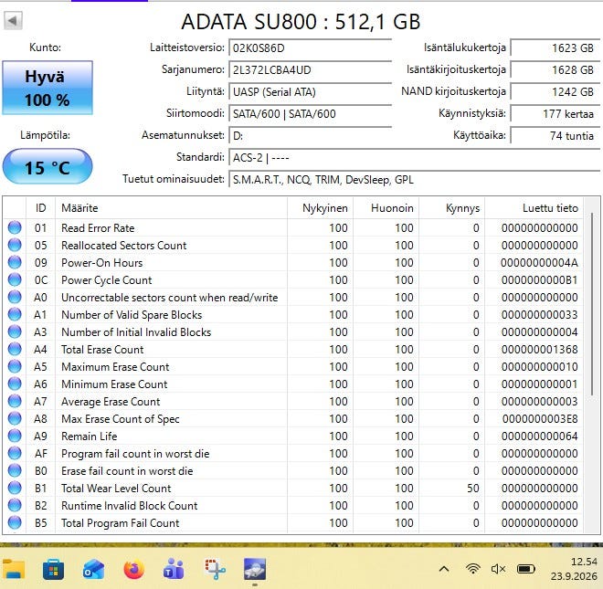Select the serial number field 2L372LCBA4UD
Screen dimensions: 603x589
click(310, 70)
